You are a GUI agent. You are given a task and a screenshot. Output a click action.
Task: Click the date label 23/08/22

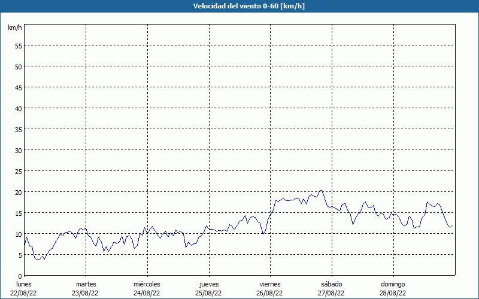pos(85,293)
